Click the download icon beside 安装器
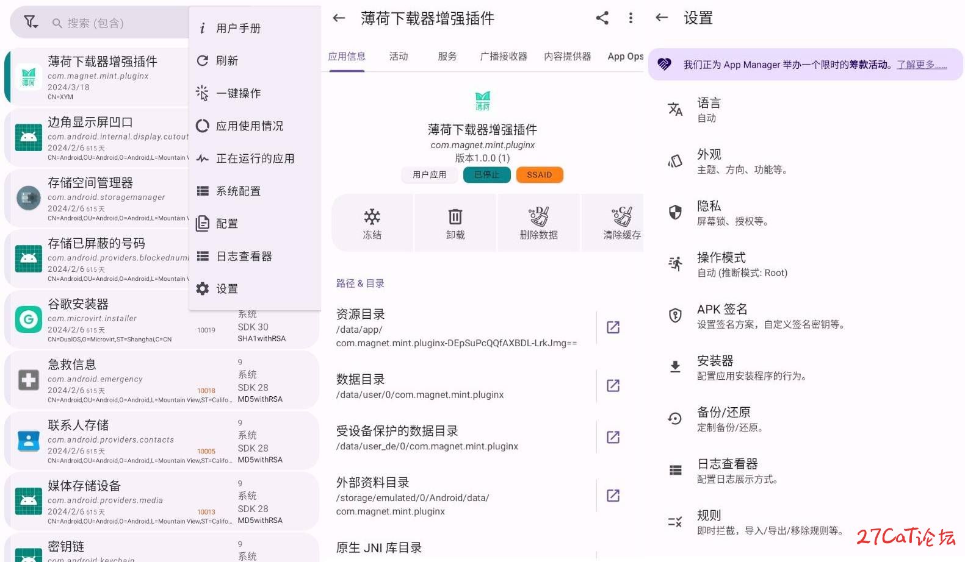Image resolution: width=965 pixels, height=562 pixels. pos(675,366)
